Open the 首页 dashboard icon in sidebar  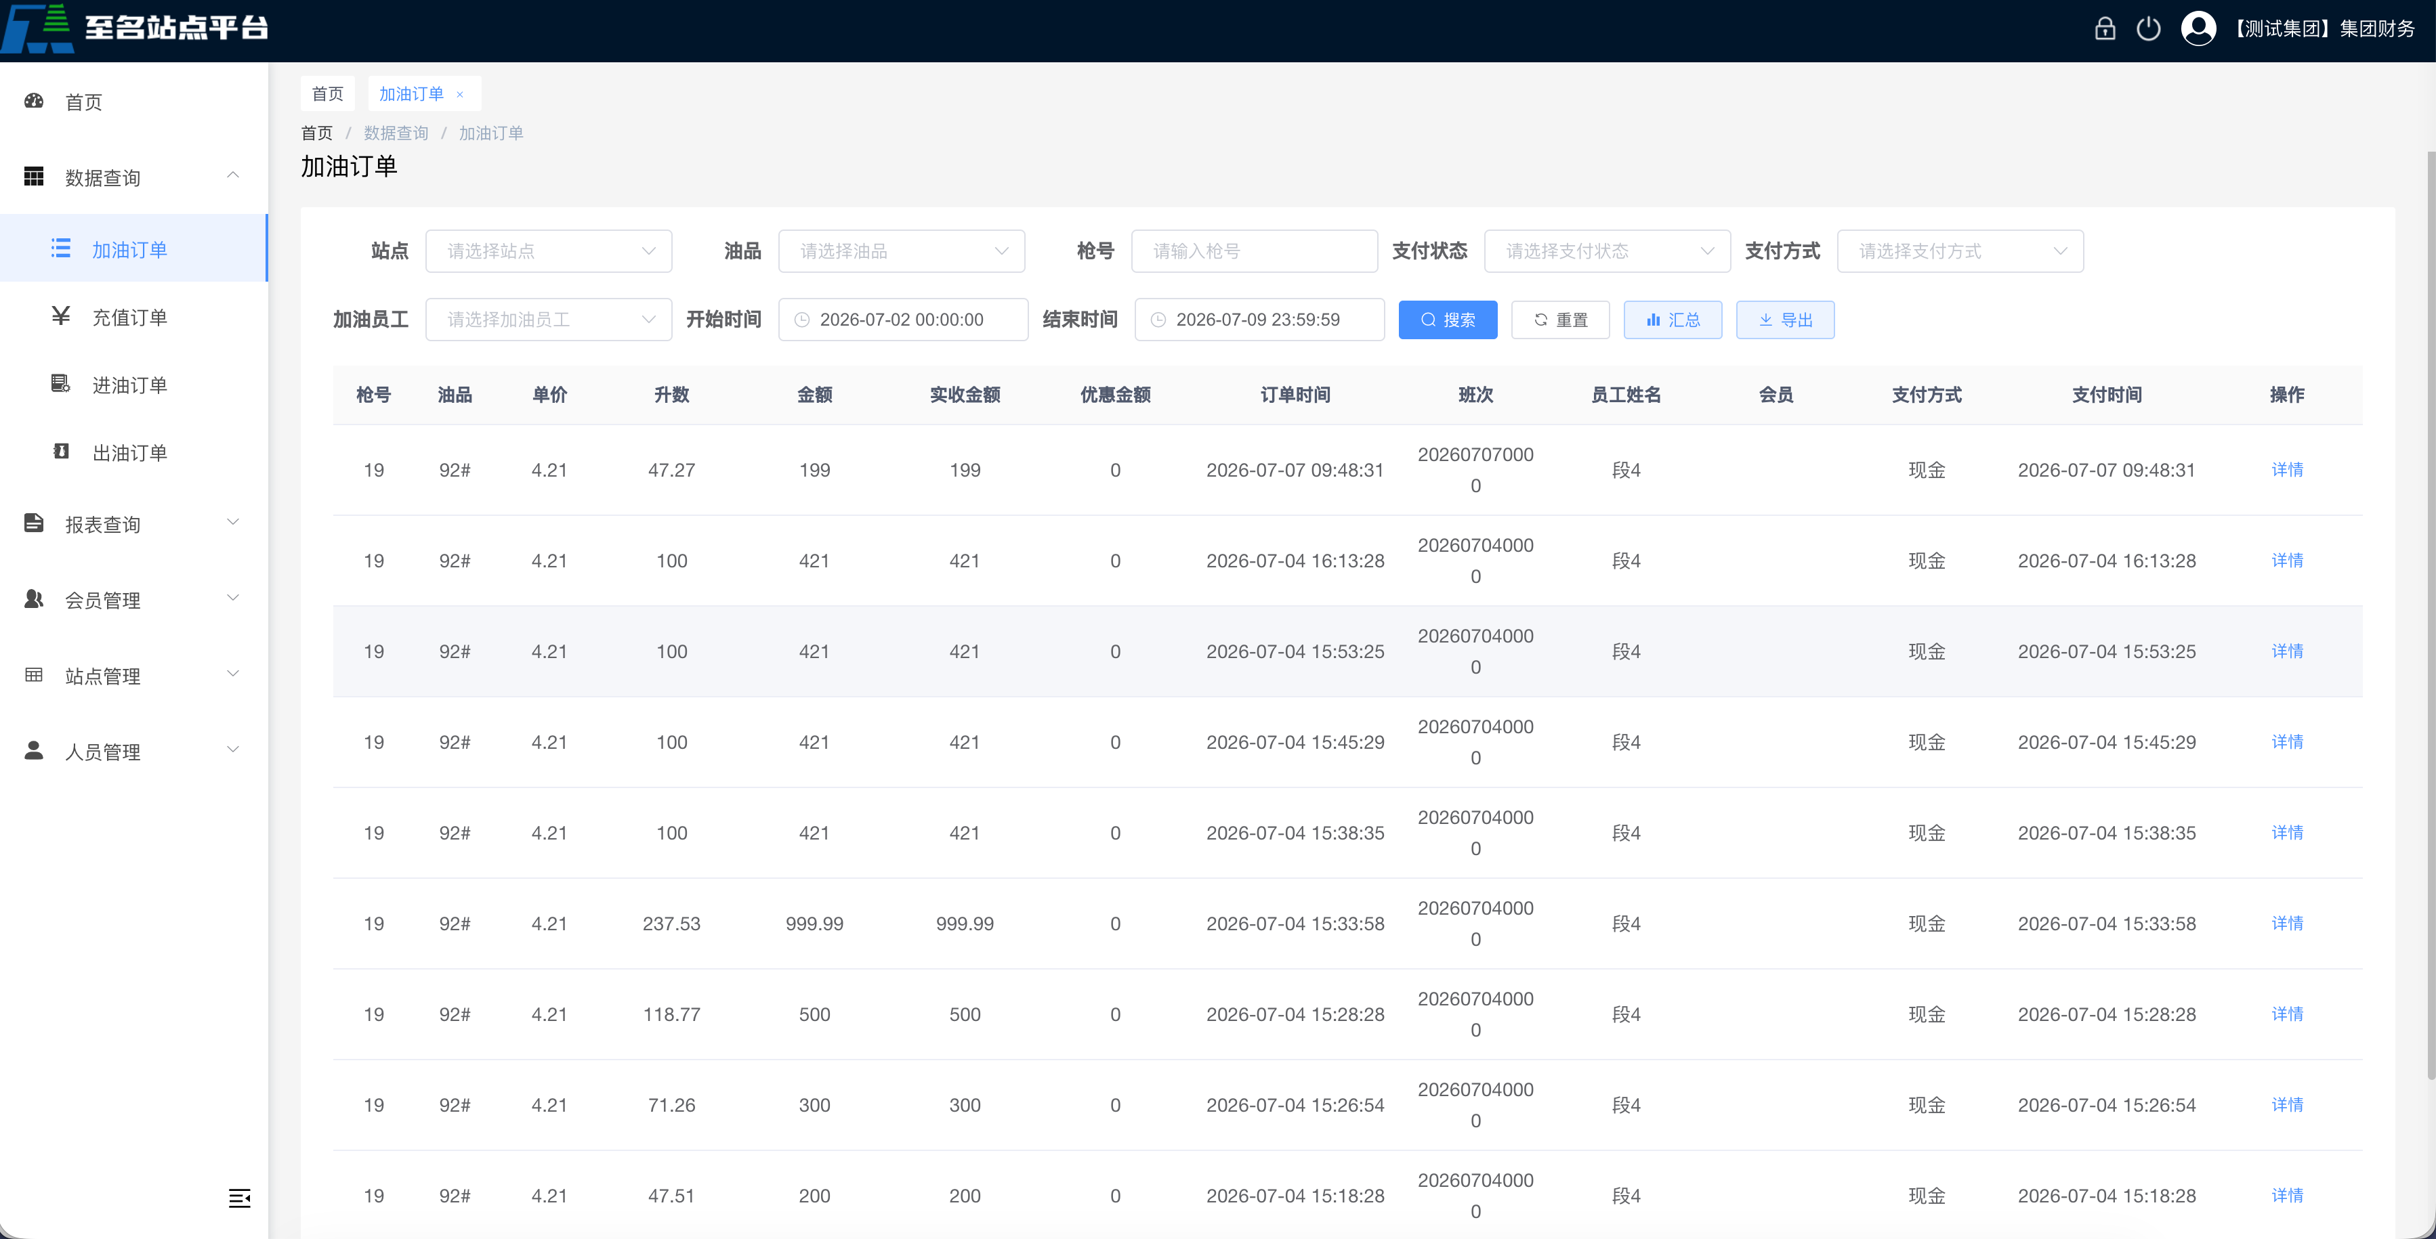tap(34, 101)
